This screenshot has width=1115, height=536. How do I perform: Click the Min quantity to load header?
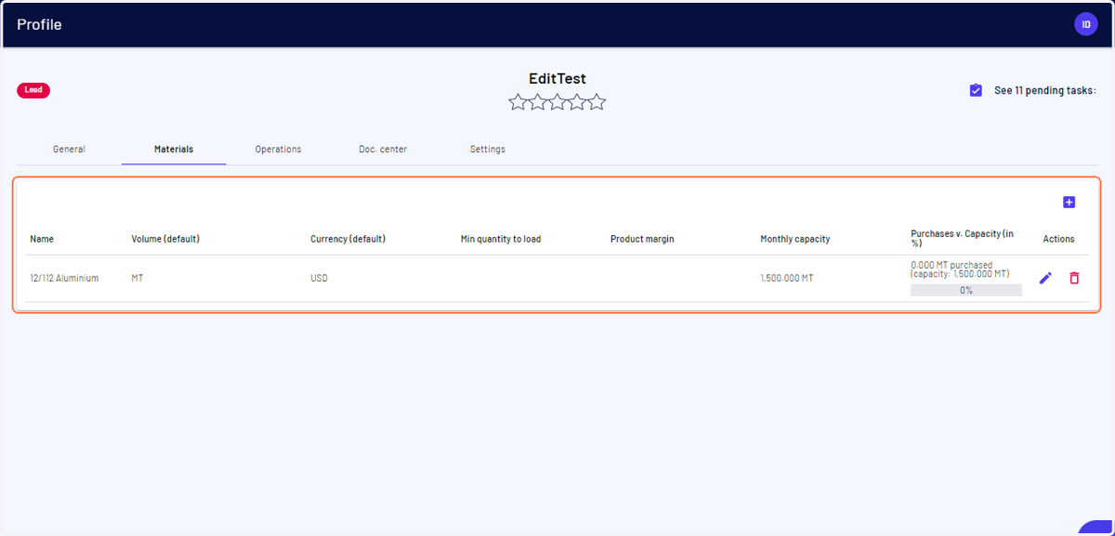(501, 239)
